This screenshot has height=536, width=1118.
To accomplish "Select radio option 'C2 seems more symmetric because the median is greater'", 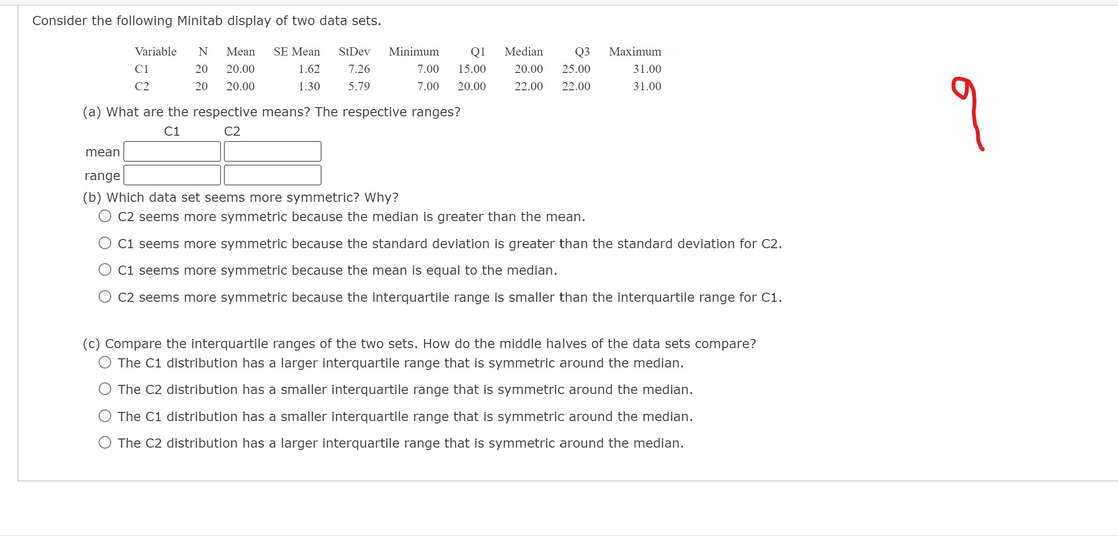I will pos(104,216).
